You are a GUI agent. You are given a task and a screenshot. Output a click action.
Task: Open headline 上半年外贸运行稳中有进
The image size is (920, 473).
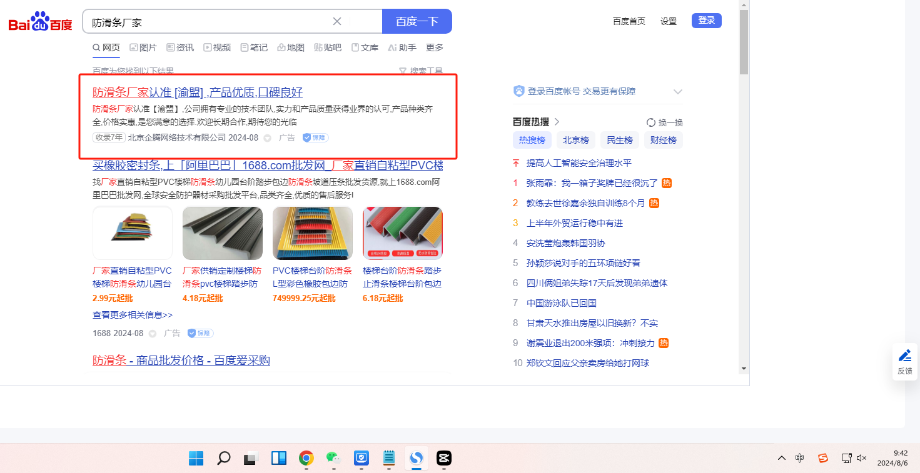click(575, 223)
